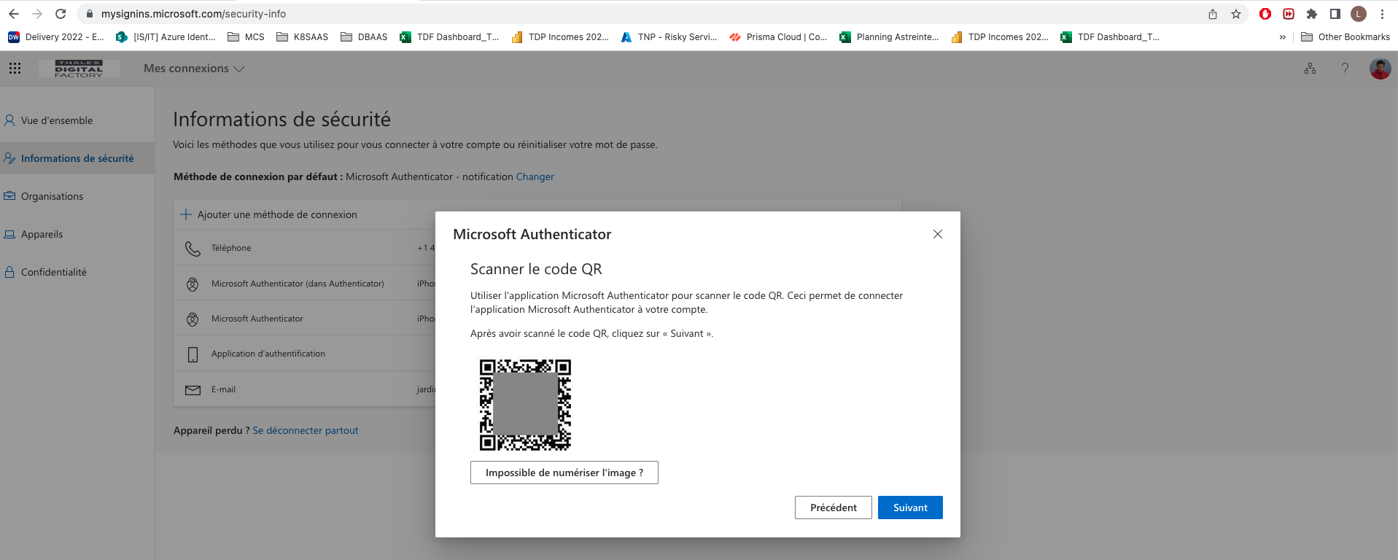Viewport: 1398px width, 560px height.
Task: Click the QR code image
Action: tap(525, 405)
